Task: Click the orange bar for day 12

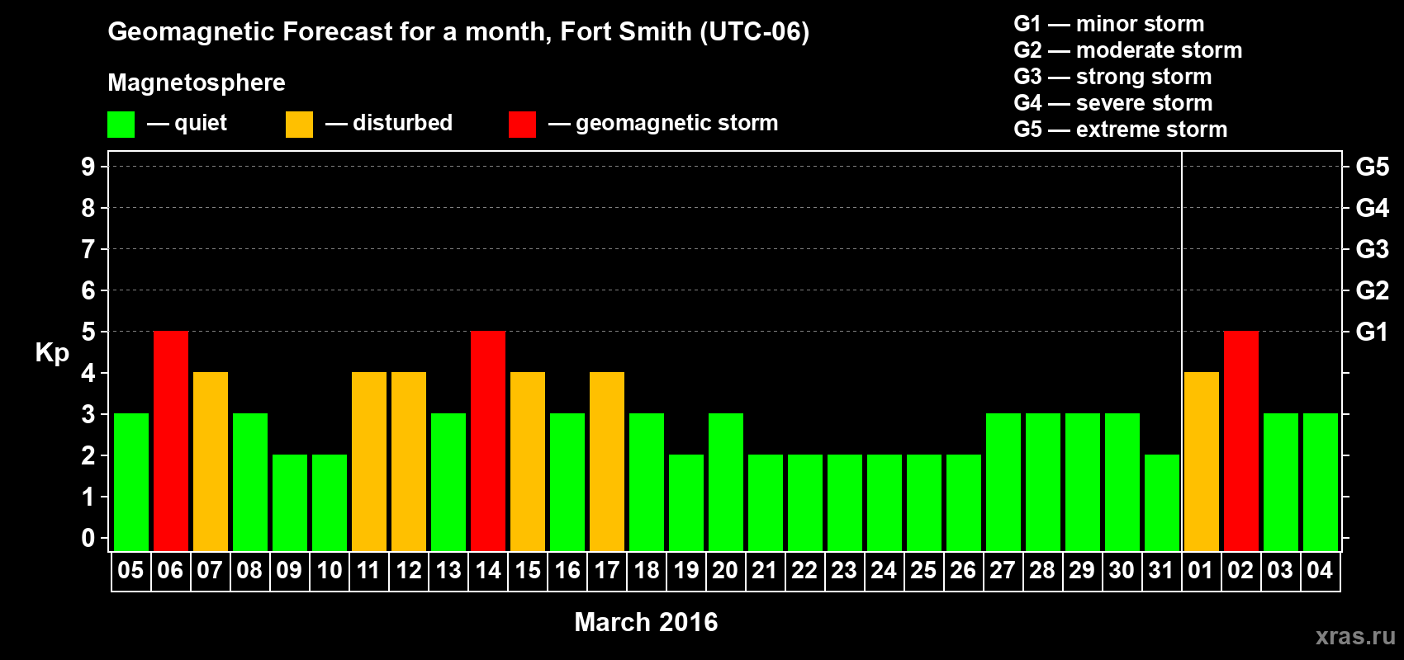Action: [409, 461]
